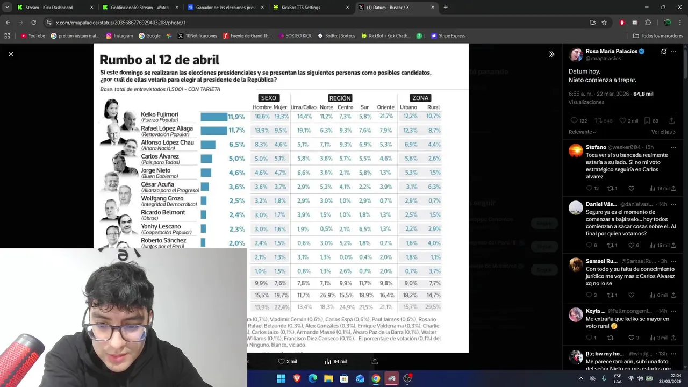Open File Explorer from taskbar
This screenshot has width=688, height=387.
(328, 378)
